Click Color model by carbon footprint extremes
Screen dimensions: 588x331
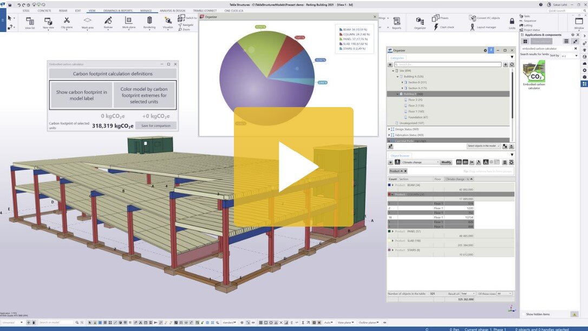(144, 95)
